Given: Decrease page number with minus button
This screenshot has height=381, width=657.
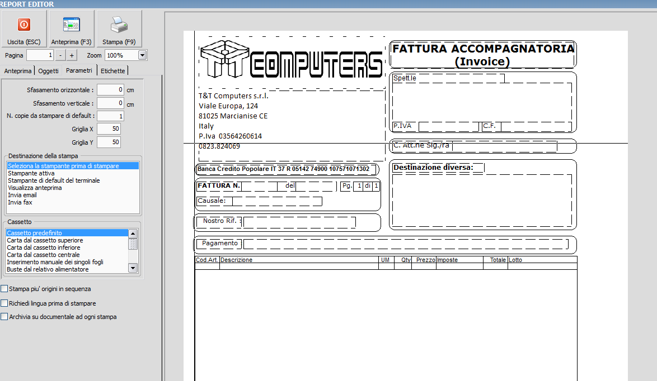Looking at the screenshot, I should coord(61,55).
